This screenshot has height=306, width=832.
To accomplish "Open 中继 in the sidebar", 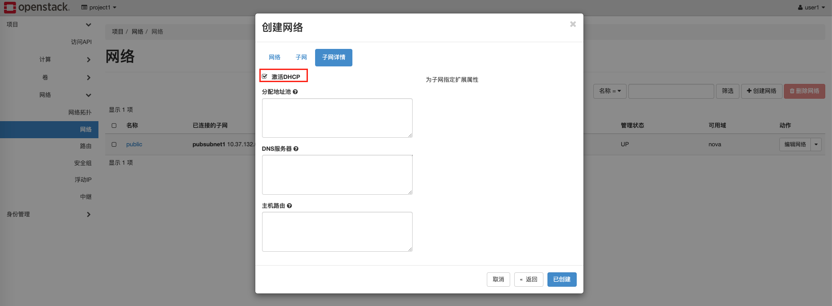I will click(86, 197).
